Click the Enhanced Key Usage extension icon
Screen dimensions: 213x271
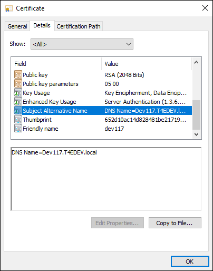pos(18,101)
